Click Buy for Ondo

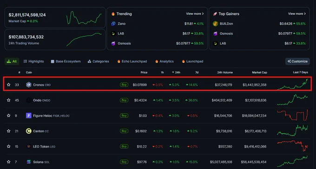click(x=124, y=100)
